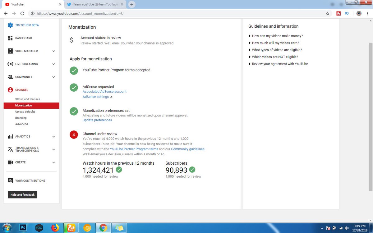Viewport: 373px width, 233px height.
Task: Open a new browser tab
Action: (132, 4)
